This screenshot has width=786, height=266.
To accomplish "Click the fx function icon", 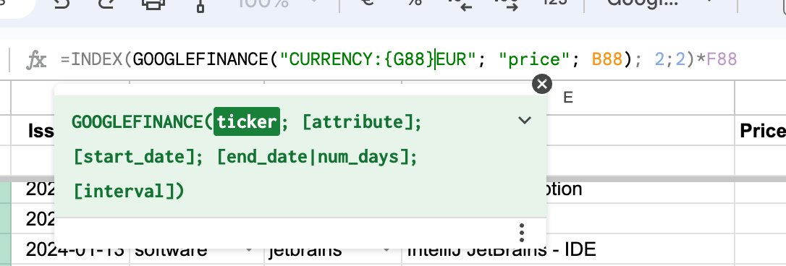I will tap(36, 60).
